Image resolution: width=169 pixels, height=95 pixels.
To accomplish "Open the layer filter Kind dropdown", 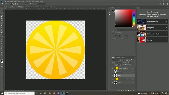I will click(x=115, y=60).
